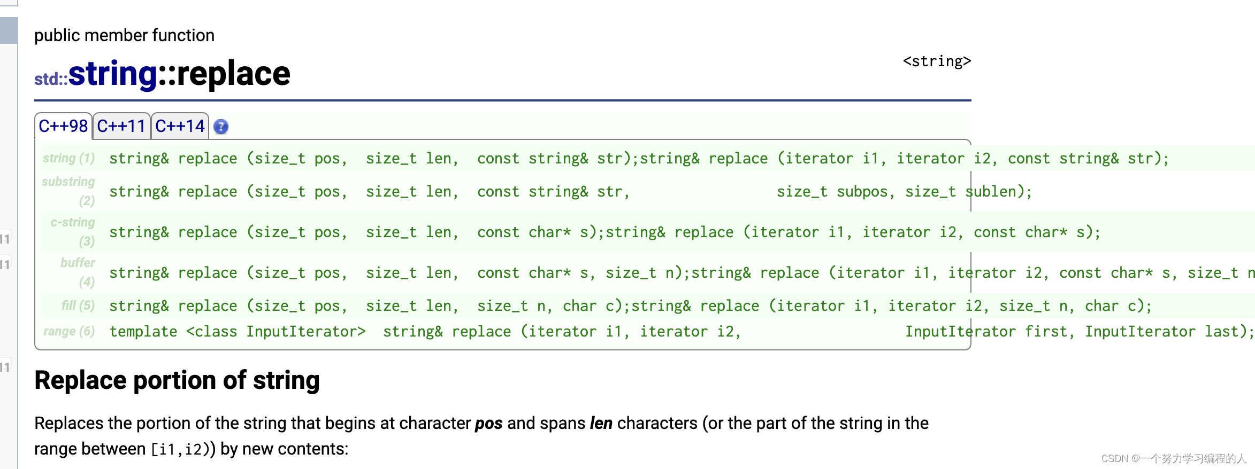Image resolution: width=1255 pixels, height=469 pixels.
Task: Click the std::string::replace title
Action: [163, 74]
